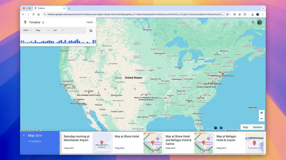View site information icon in address bar
The image size is (286, 160).
(44, 14)
